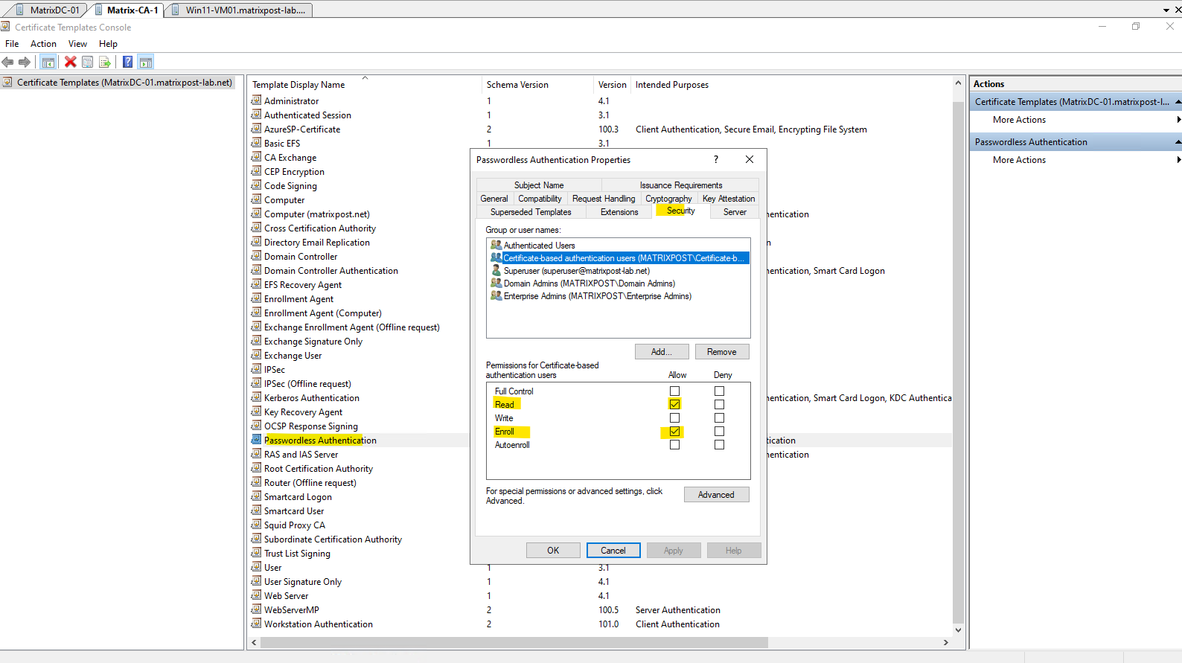Switch to the Cryptography tab
The image size is (1182, 663).
point(668,199)
